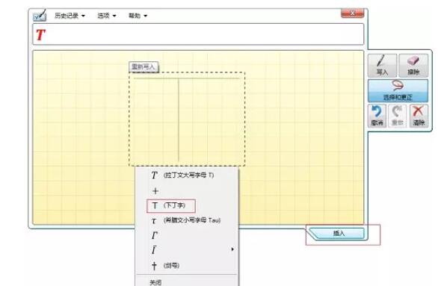Choose the plus sign correction option
Image resolution: width=438 pixels, height=286 pixels.
point(187,191)
